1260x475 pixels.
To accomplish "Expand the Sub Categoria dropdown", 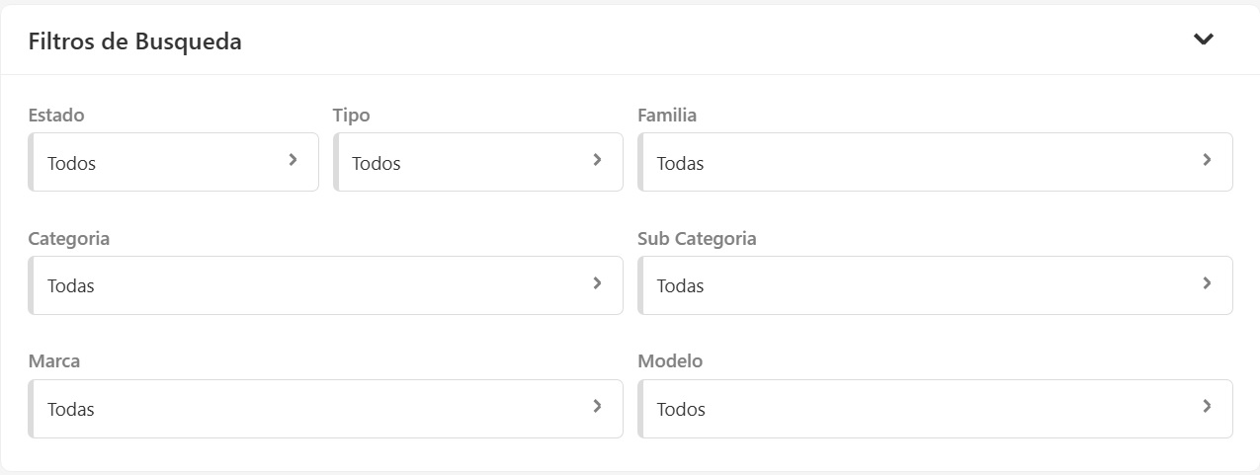I will click(x=919, y=286).
